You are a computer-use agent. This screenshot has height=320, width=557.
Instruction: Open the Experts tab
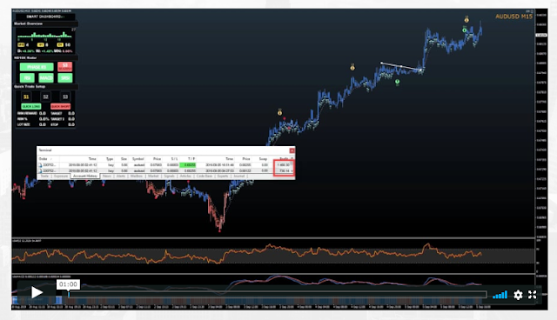click(x=223, y=176)
